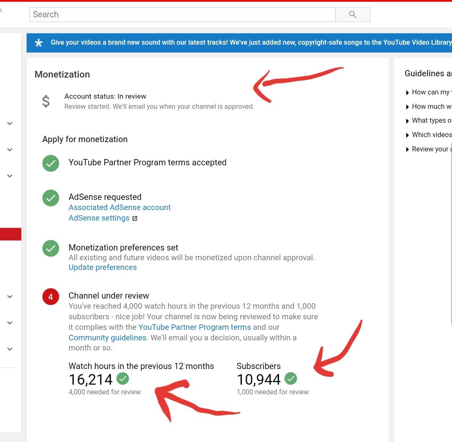Click the 'Monetization' page heading
The height and width of the screenshot is (442, 452).
pos(62,74)
